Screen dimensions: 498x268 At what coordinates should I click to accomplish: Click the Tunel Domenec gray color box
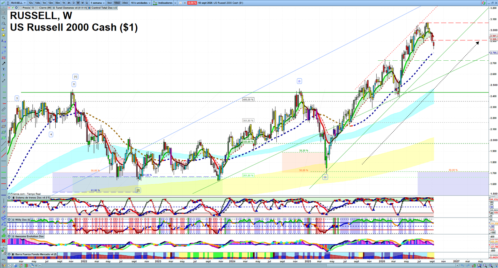click(54, 8)
